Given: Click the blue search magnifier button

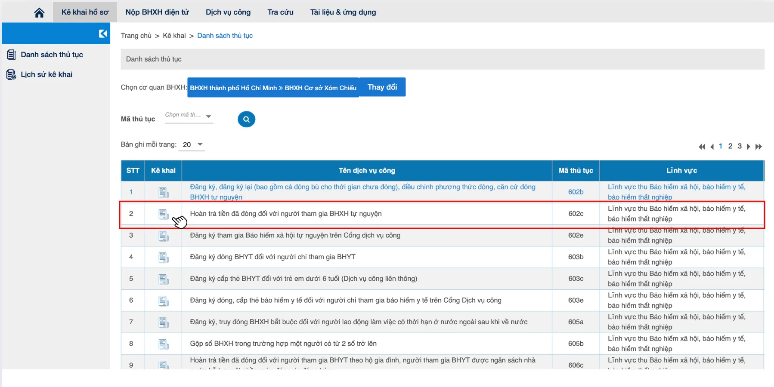Looking at the screenshot, I should [x=246, y=119].
